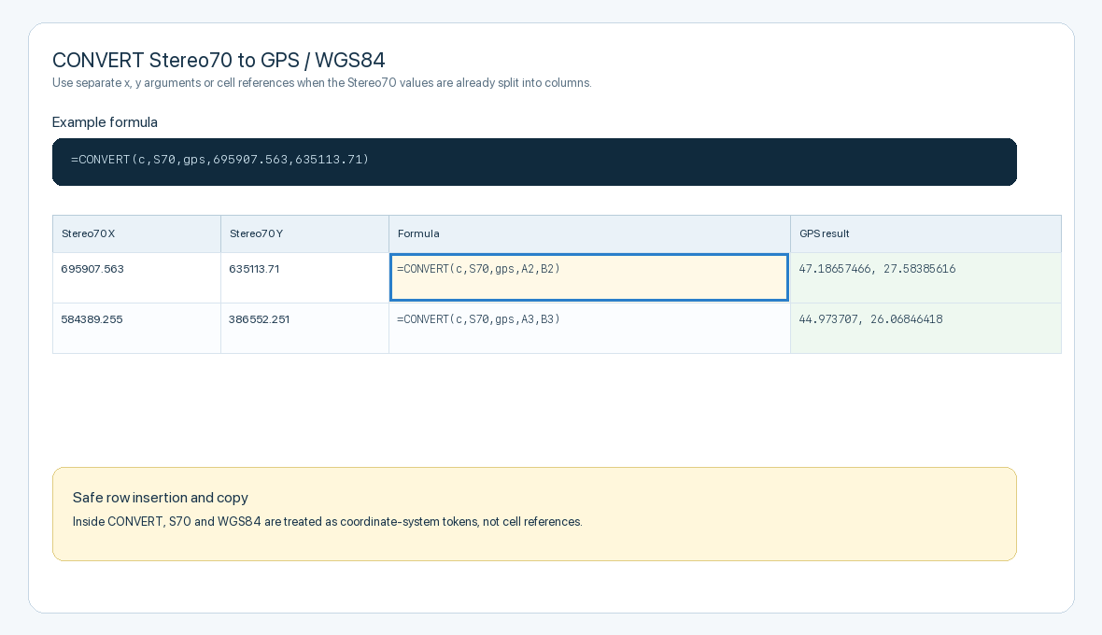Click the Stereo70 Y column header
1102x635 pixels.
(x=304, y=233)
